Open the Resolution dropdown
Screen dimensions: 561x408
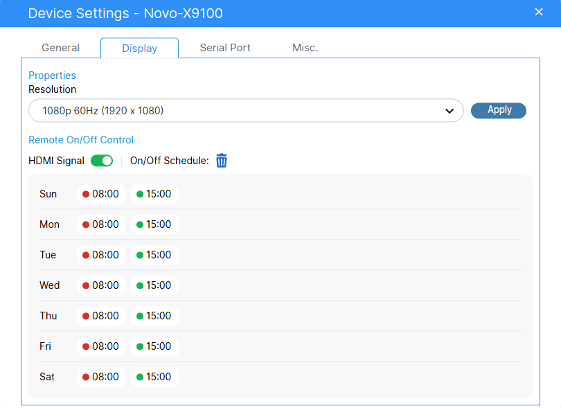click(245, 111)
